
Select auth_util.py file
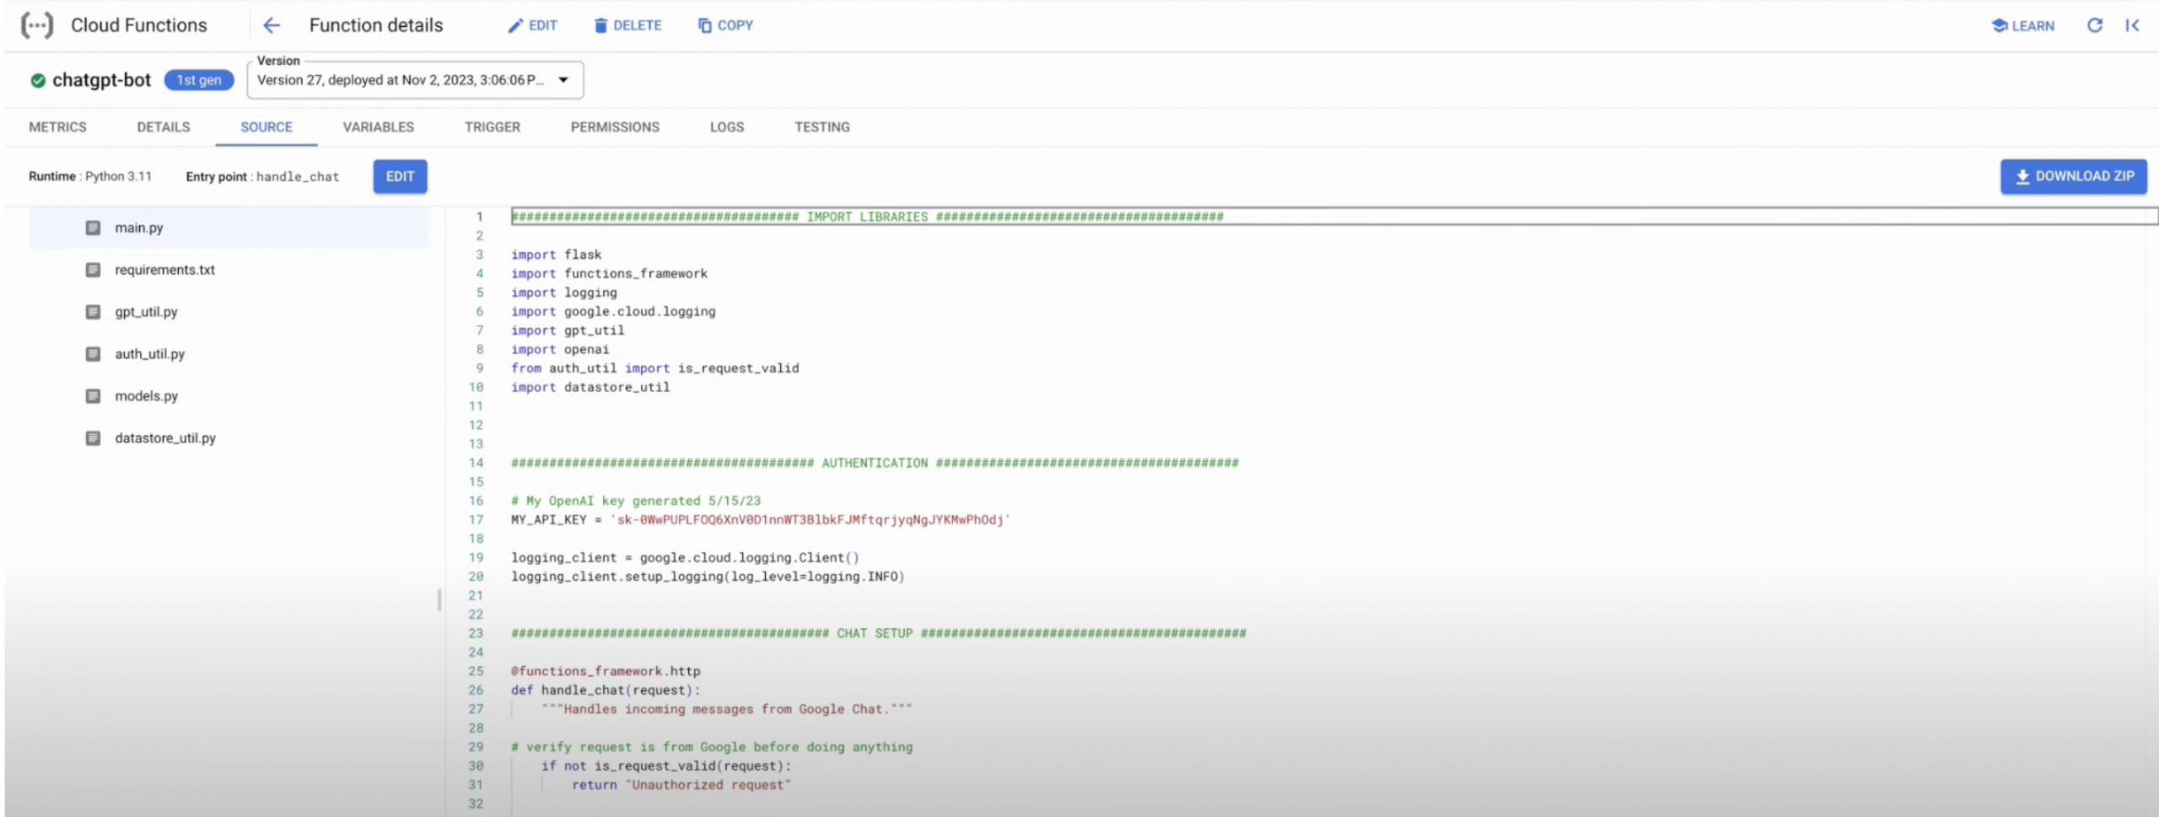pyautogui.click(x=149, y=354)
